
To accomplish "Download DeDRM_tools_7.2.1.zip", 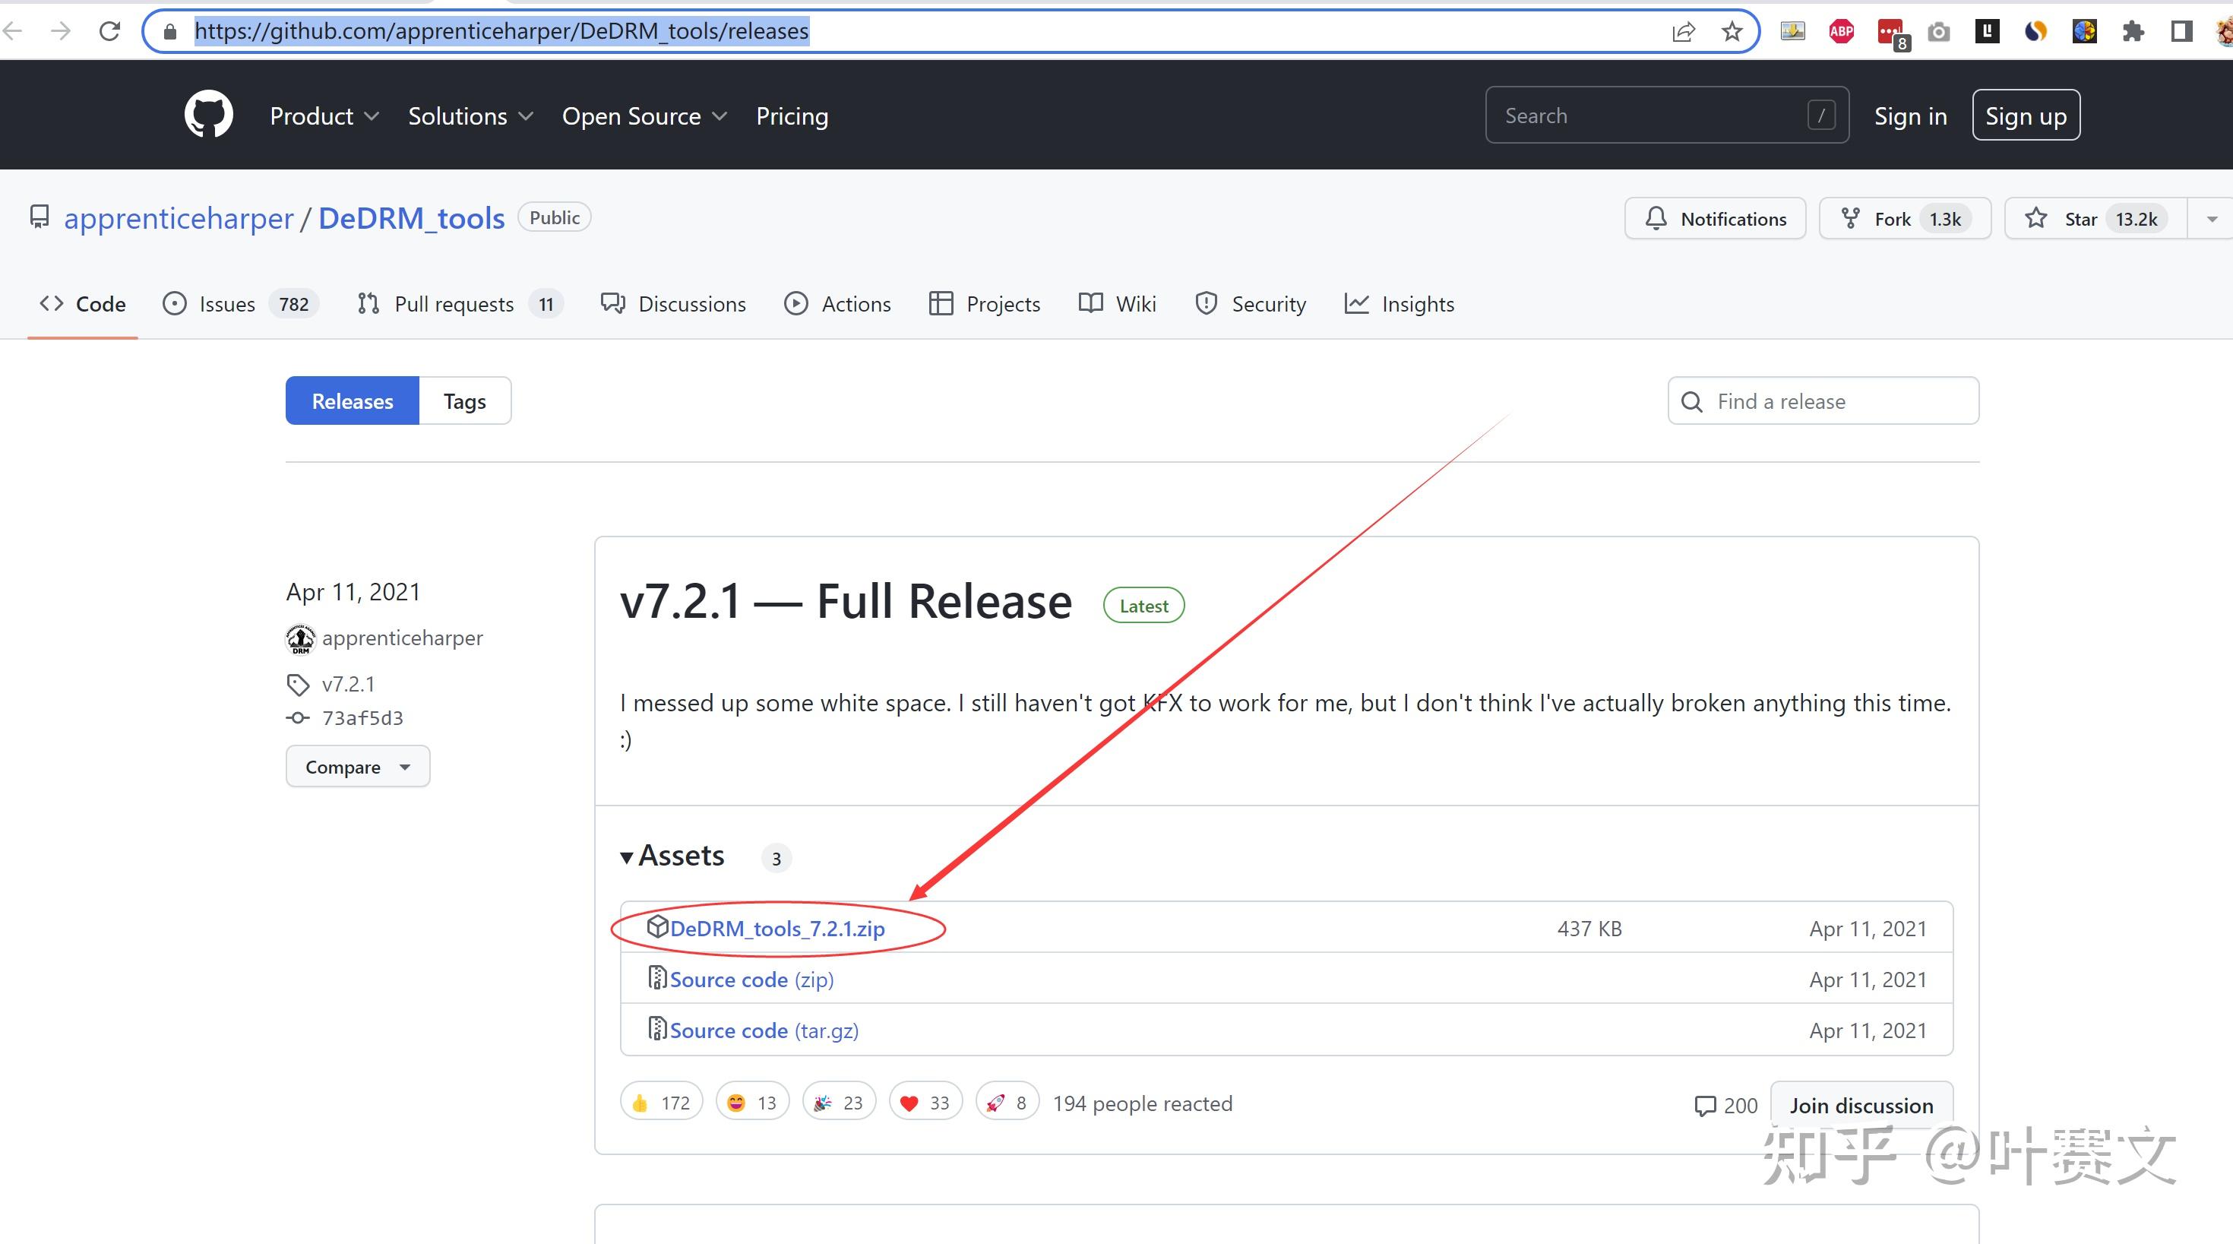I will 776,928.
